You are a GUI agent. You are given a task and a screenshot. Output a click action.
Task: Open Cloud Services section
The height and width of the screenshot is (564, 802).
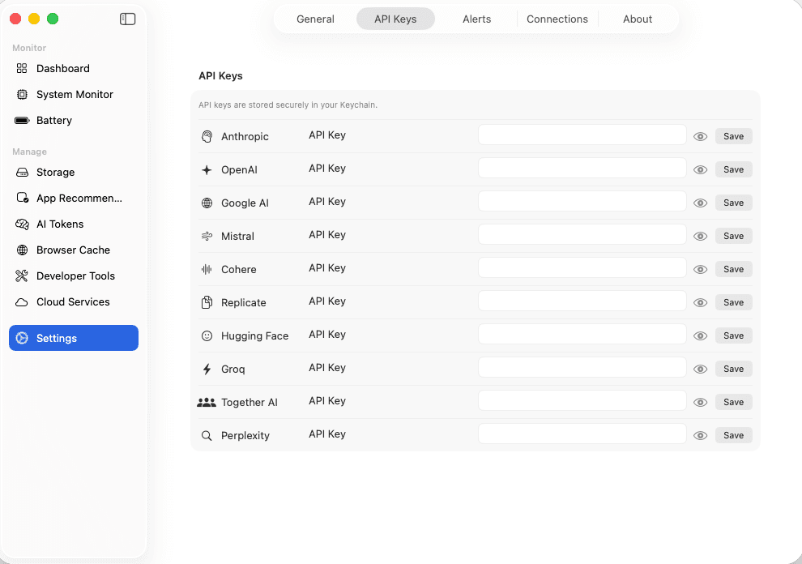click(x=73, y=302)
